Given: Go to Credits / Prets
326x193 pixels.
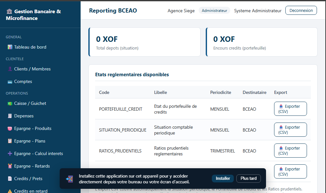Looking at the screenshot, I should pyautogui.click(x=40, y=179).
